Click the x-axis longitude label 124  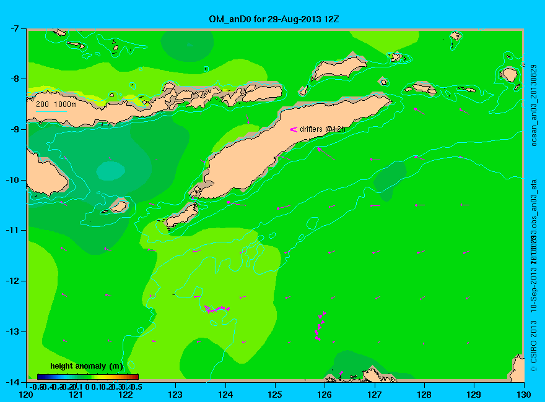(225, 395)
